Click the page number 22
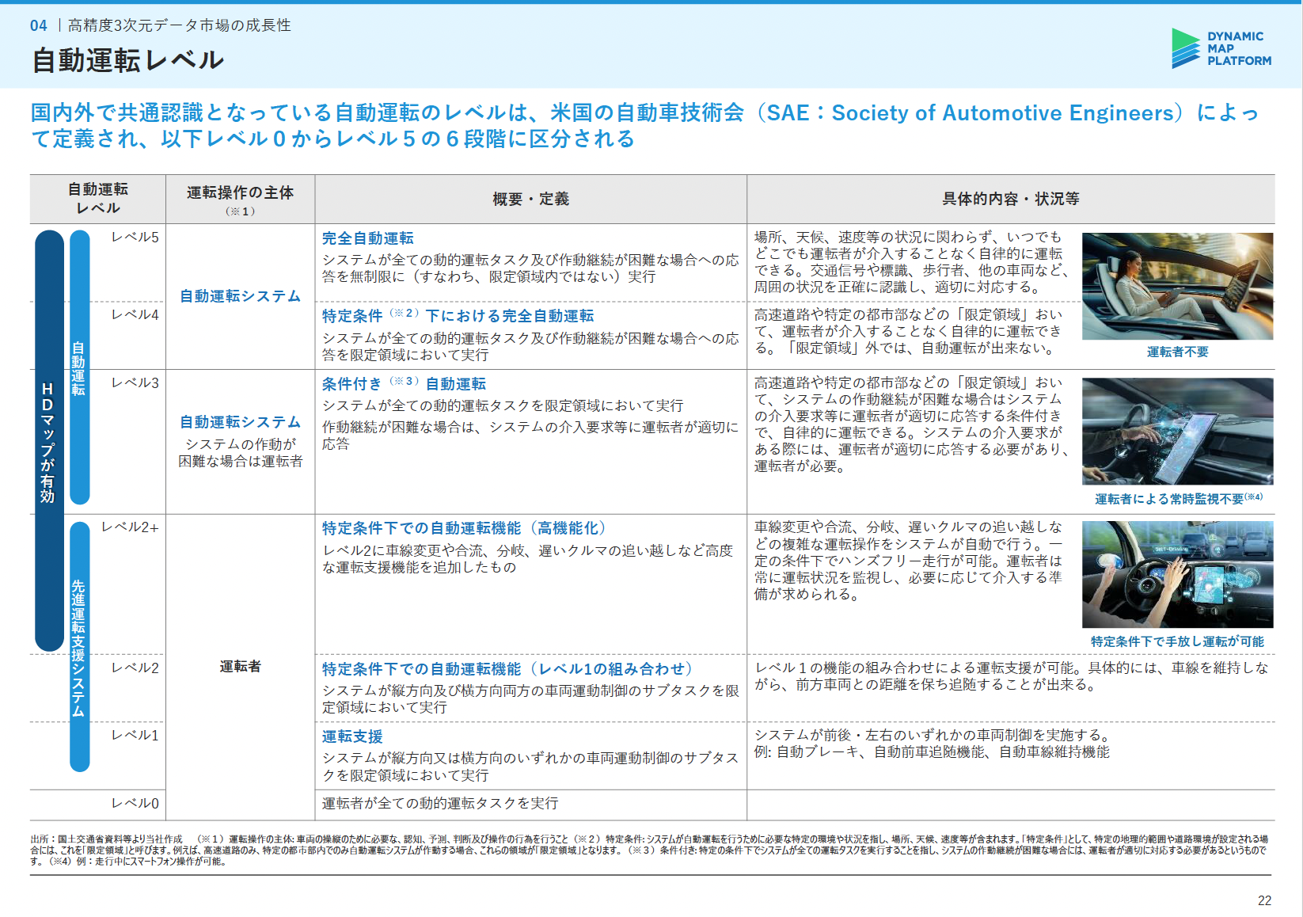Image resolution: width=1303 pixels, height=917 pixels. [x=1264, y=900]
